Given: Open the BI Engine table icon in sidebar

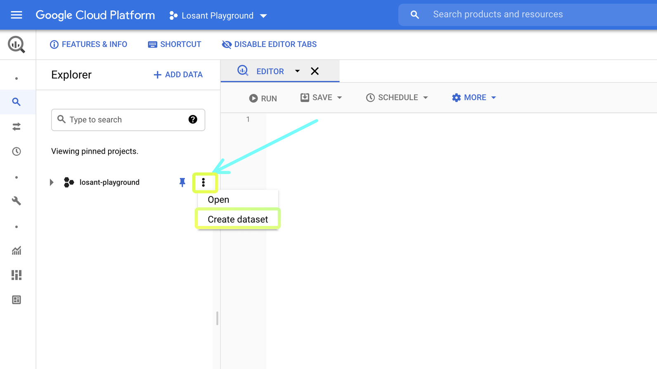Looking at the screenshot, I should coord(17,300).
